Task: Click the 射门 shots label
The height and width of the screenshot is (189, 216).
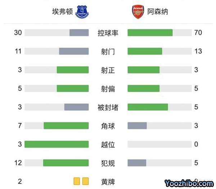Action: pos(108,52)
